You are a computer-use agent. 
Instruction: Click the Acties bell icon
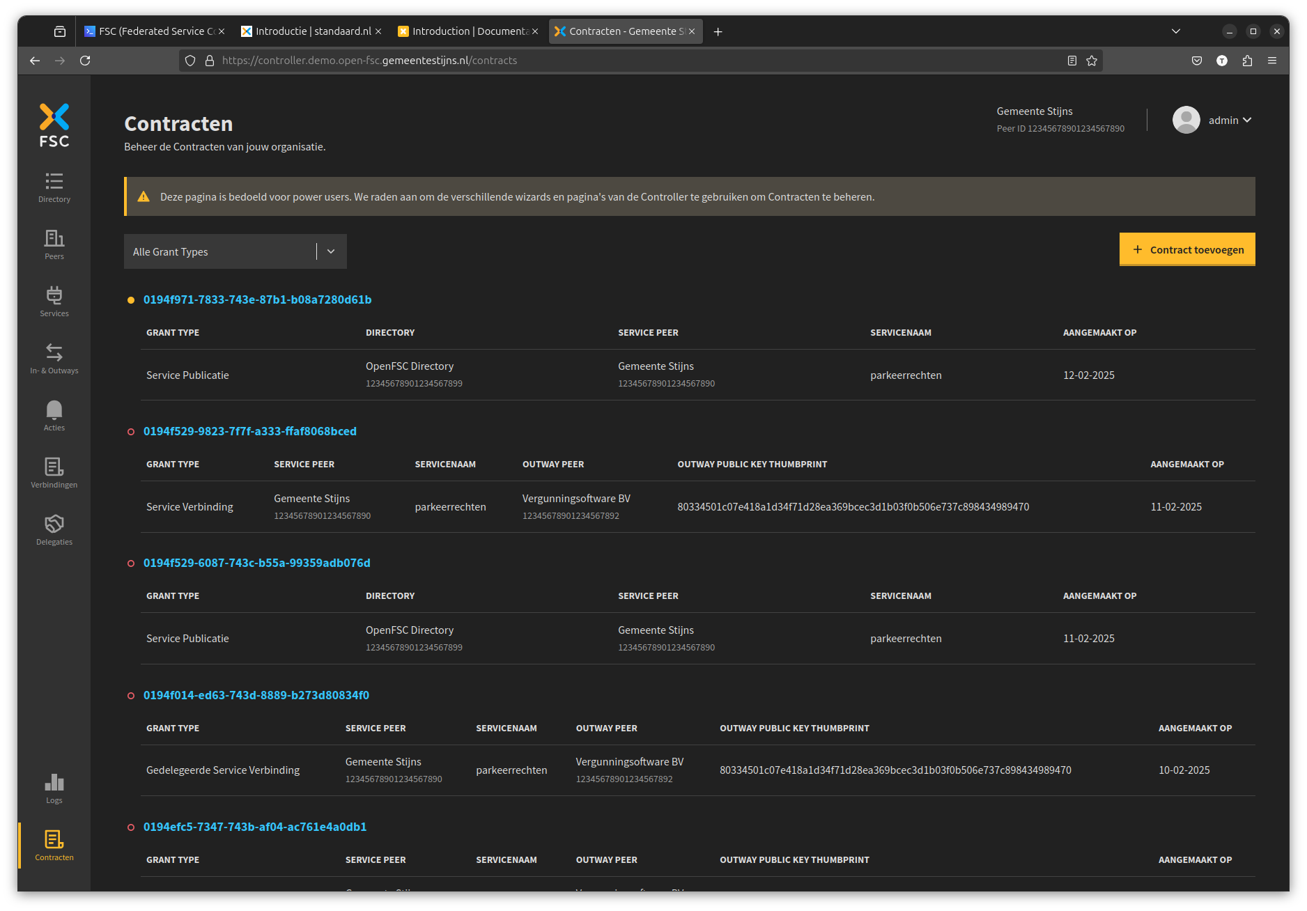pyautogui.click(x=54, y=416)
